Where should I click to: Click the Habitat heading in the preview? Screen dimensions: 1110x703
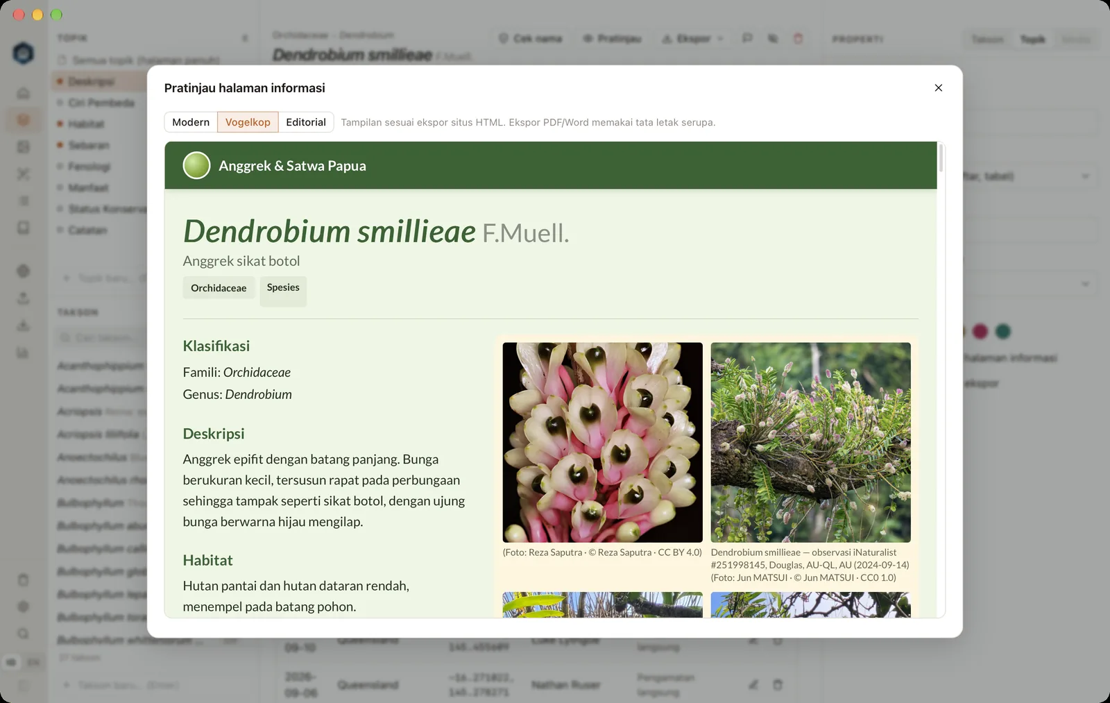pyautogui.click(x=207, y=560)
